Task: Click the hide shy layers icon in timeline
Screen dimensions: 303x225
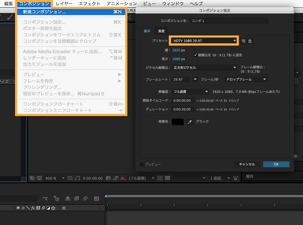Action: (68, 198)
